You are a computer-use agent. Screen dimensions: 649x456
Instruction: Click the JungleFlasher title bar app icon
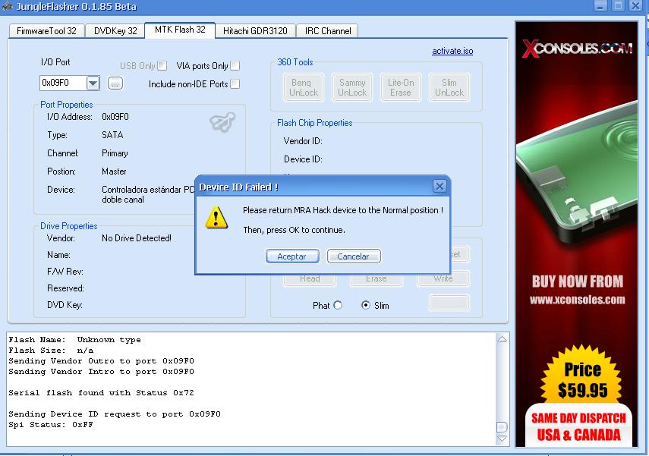(x=7, y=6)
